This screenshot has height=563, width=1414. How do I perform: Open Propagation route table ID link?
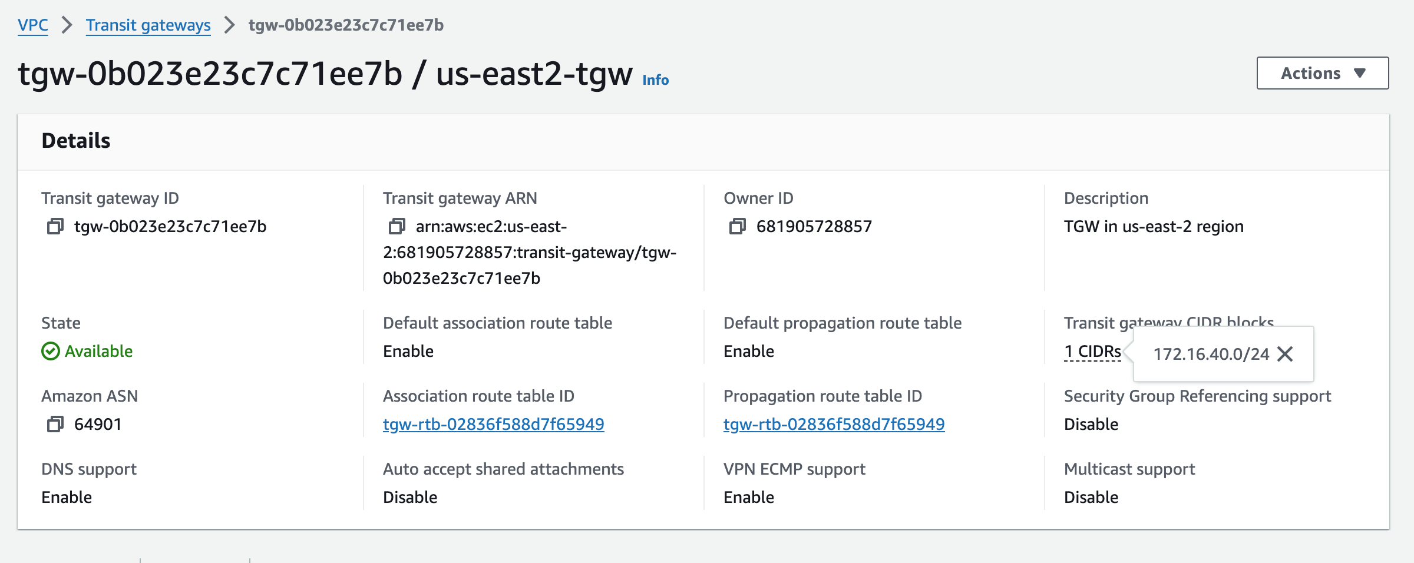click(834, 424)
